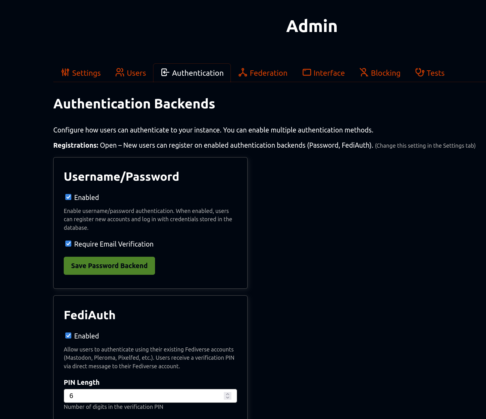
Task: Click the people icon on the Users tab
Action: pos(120,73)
